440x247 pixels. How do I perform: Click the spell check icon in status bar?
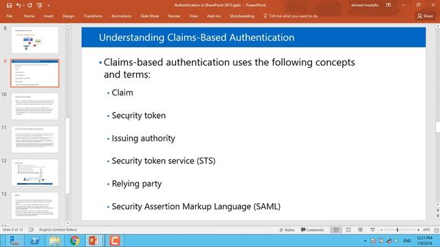(31, 230)
